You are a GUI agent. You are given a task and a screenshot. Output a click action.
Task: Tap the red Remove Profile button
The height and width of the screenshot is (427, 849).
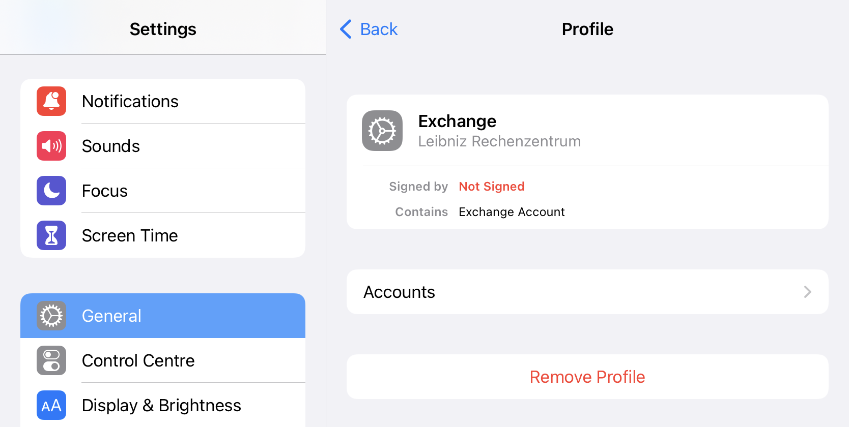(587, 377)
